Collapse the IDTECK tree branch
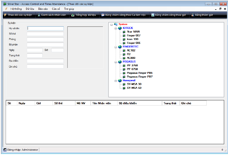This screenshot has height=155, width=228. point(116,28)
